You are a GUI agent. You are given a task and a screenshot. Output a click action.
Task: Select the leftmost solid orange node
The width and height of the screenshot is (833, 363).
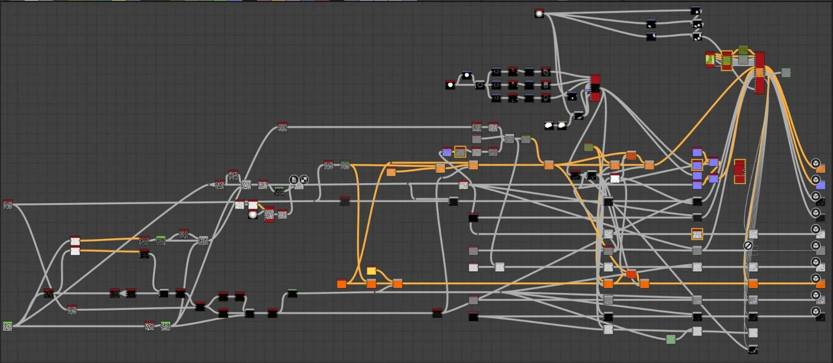click(x=342, y=284)
